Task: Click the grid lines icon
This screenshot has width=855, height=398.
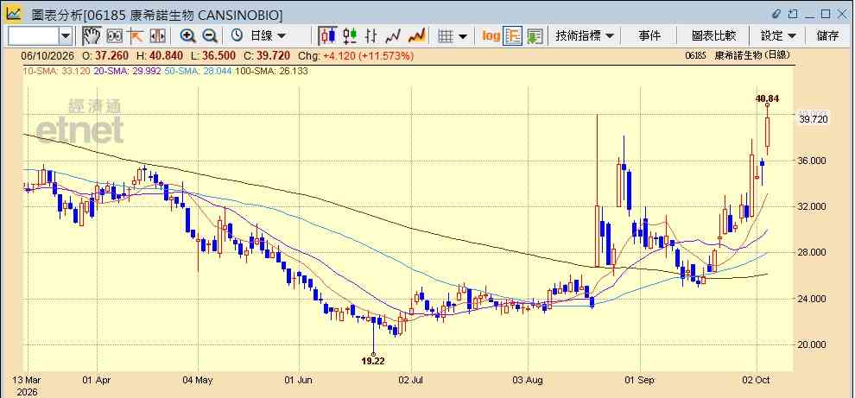Action: [x=446, y=36]
